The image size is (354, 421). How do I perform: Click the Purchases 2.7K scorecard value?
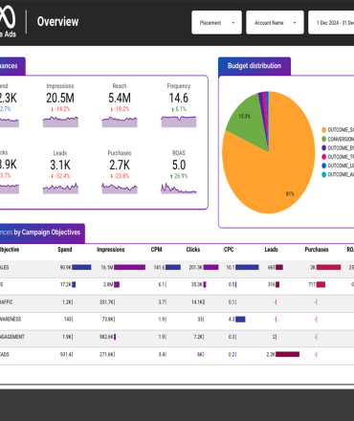pyautogui.click(x=120, y=165)
